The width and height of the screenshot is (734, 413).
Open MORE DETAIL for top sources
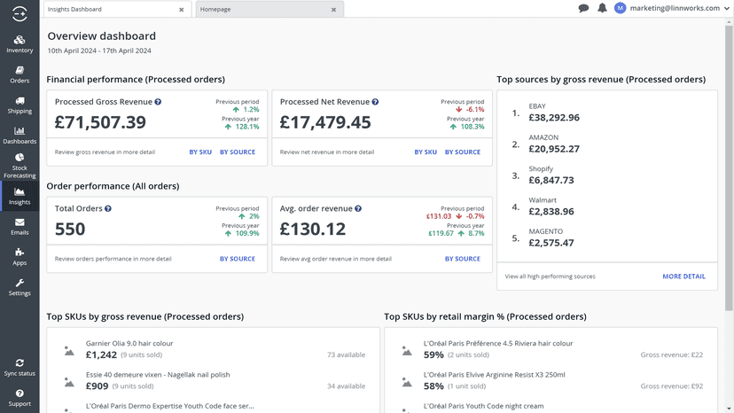click(x=683, y=277)
